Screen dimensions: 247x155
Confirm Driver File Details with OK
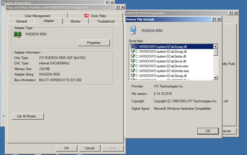tap(208, 131)
